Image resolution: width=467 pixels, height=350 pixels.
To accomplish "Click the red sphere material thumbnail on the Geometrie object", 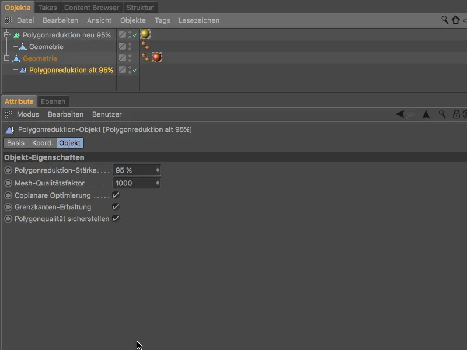I will point(157,57).
